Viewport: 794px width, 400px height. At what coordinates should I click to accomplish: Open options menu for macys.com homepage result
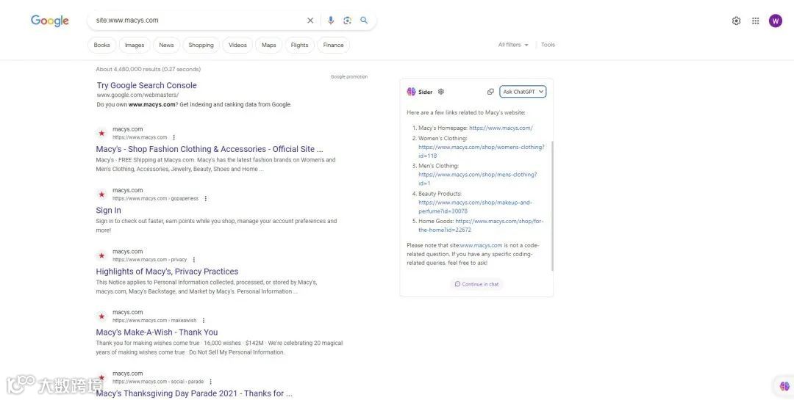point(174,137)
